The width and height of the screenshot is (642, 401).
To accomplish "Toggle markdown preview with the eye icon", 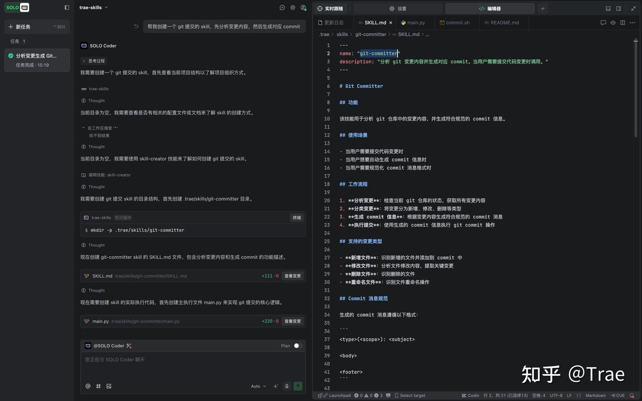I will click(613, 23).
